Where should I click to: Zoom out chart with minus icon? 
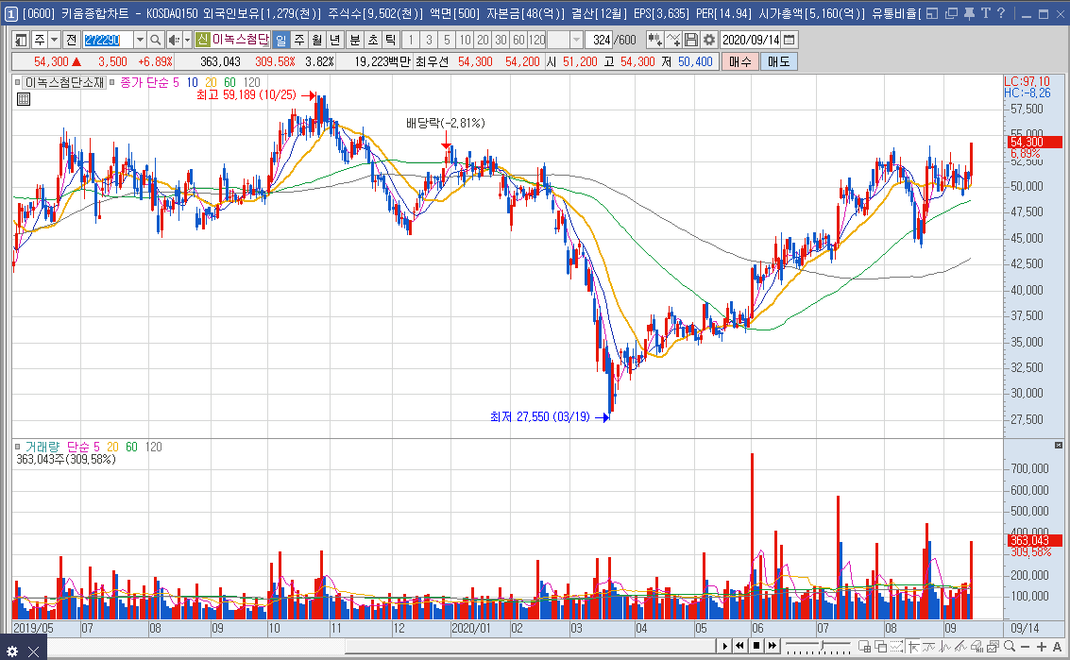pos(1026,647)
